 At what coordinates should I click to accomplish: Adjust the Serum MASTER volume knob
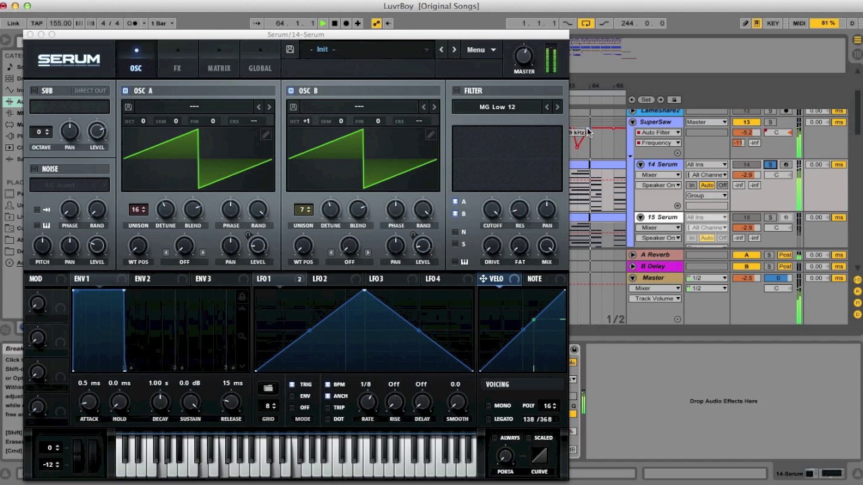pyautogui.click(x=524, y=56)
